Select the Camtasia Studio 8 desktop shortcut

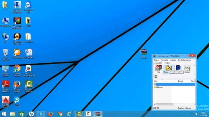coord(28,86)
